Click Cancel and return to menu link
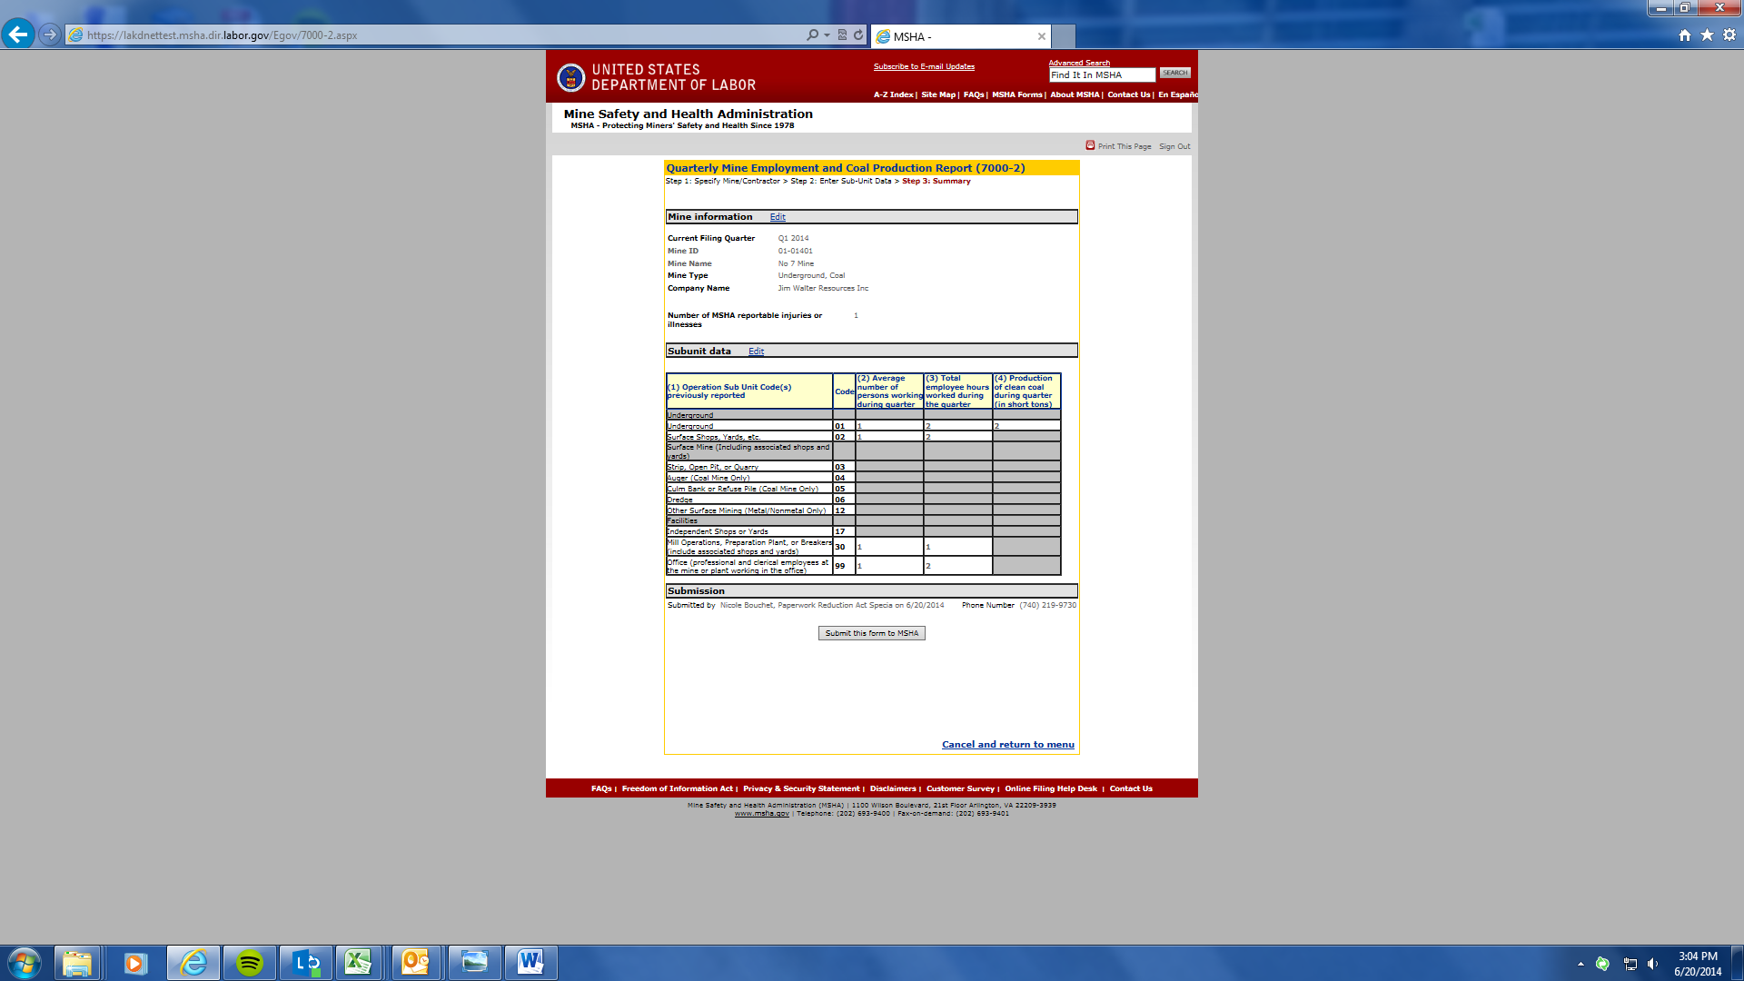The height and width of the screenshot is (981, 1744). click(x=1007, y=745)
